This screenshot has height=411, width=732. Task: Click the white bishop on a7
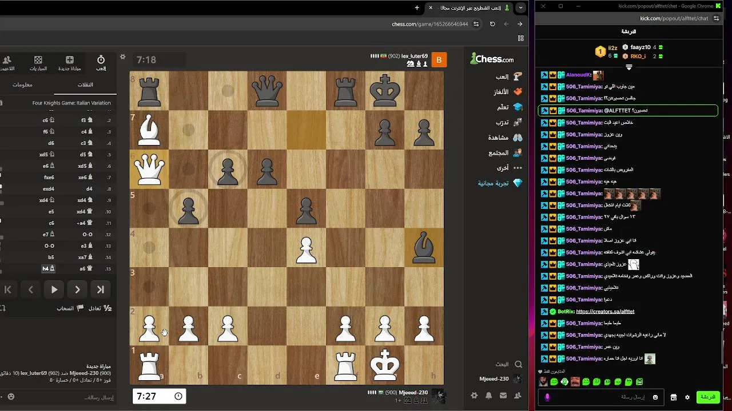point(149,130)
